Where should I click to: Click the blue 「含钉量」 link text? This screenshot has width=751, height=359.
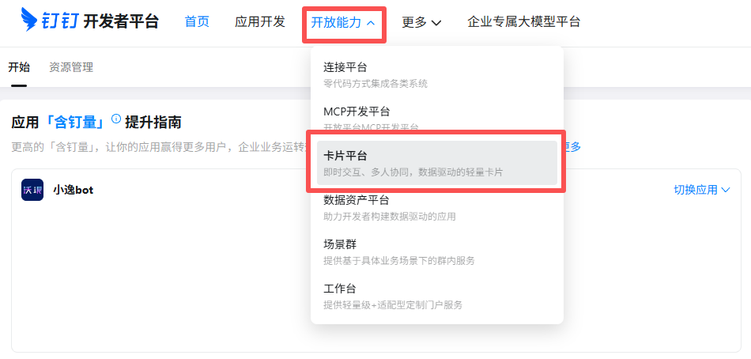click(76, 123)
